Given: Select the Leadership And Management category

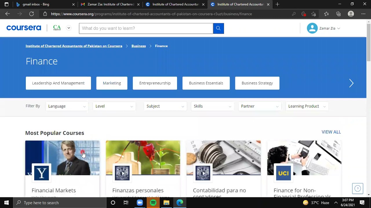Looking at the screenshot, I should coord(58,83).
